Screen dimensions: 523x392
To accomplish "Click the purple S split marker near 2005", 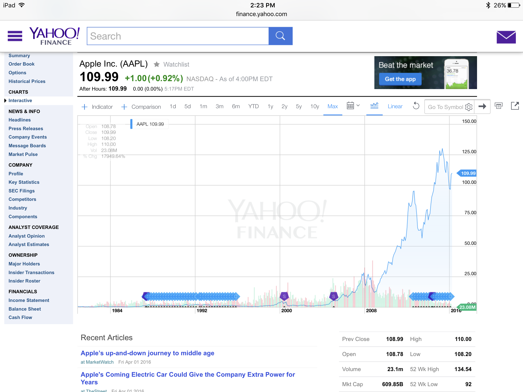I will (334, 296).
